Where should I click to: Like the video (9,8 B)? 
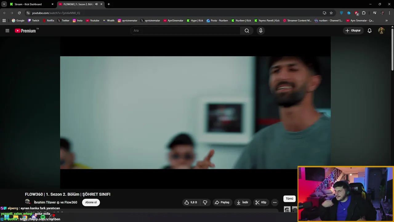point(191,202)
